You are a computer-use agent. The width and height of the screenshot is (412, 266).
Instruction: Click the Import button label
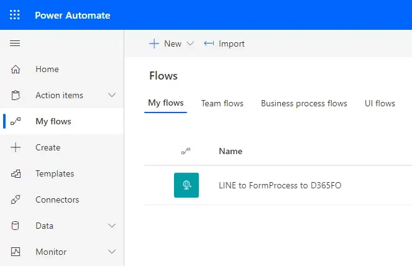click(232, 44)
